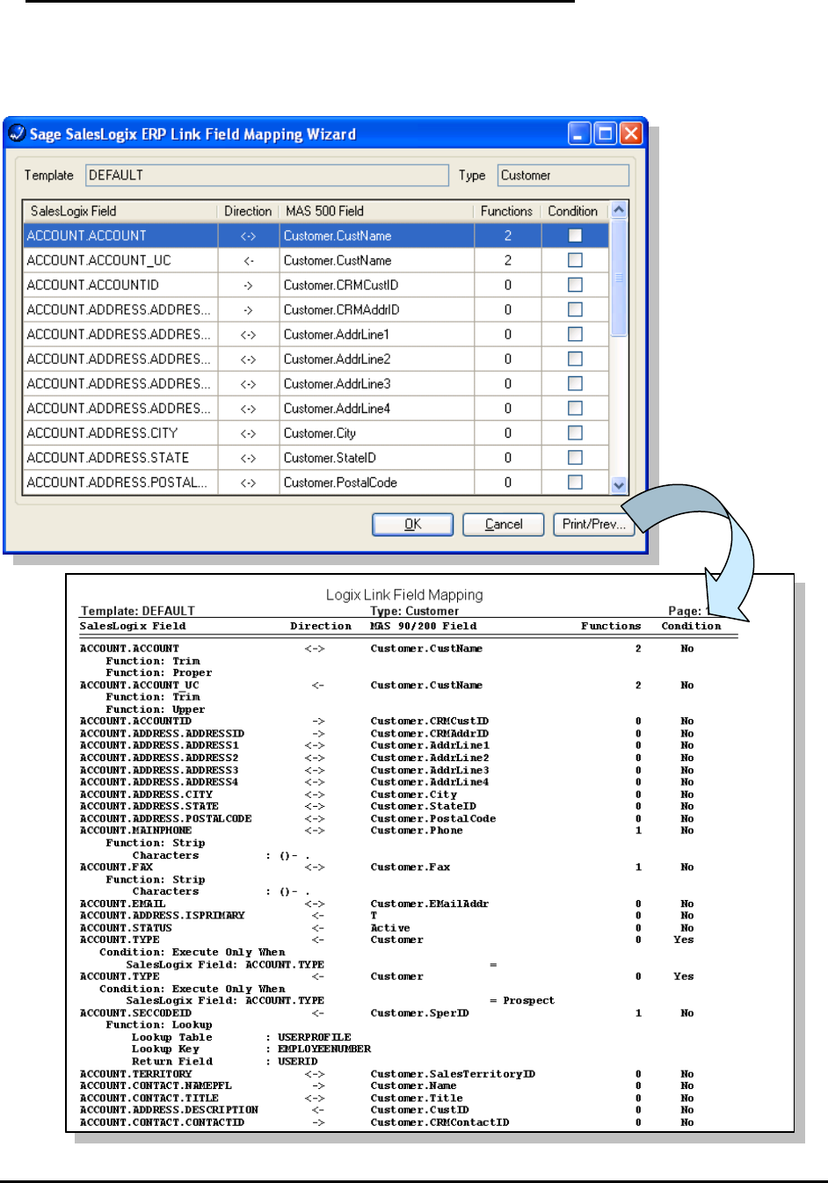Click Functions value for ACCOUNT.ACCOUNT_UC row
The image size is (828, 1183).
(x=507, y=260)
